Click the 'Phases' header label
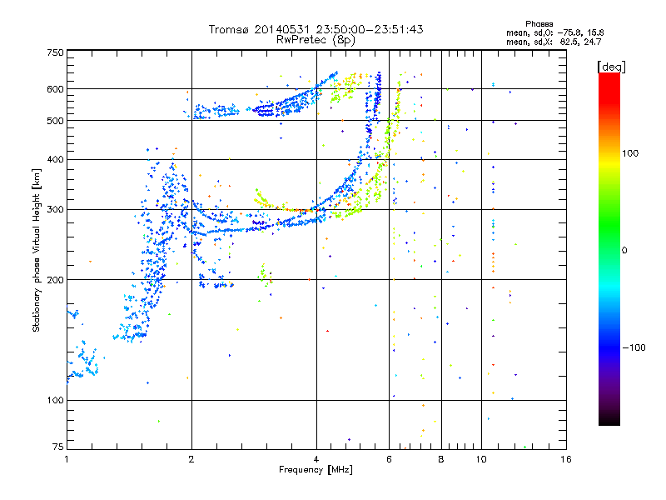 tap(539, 24)
